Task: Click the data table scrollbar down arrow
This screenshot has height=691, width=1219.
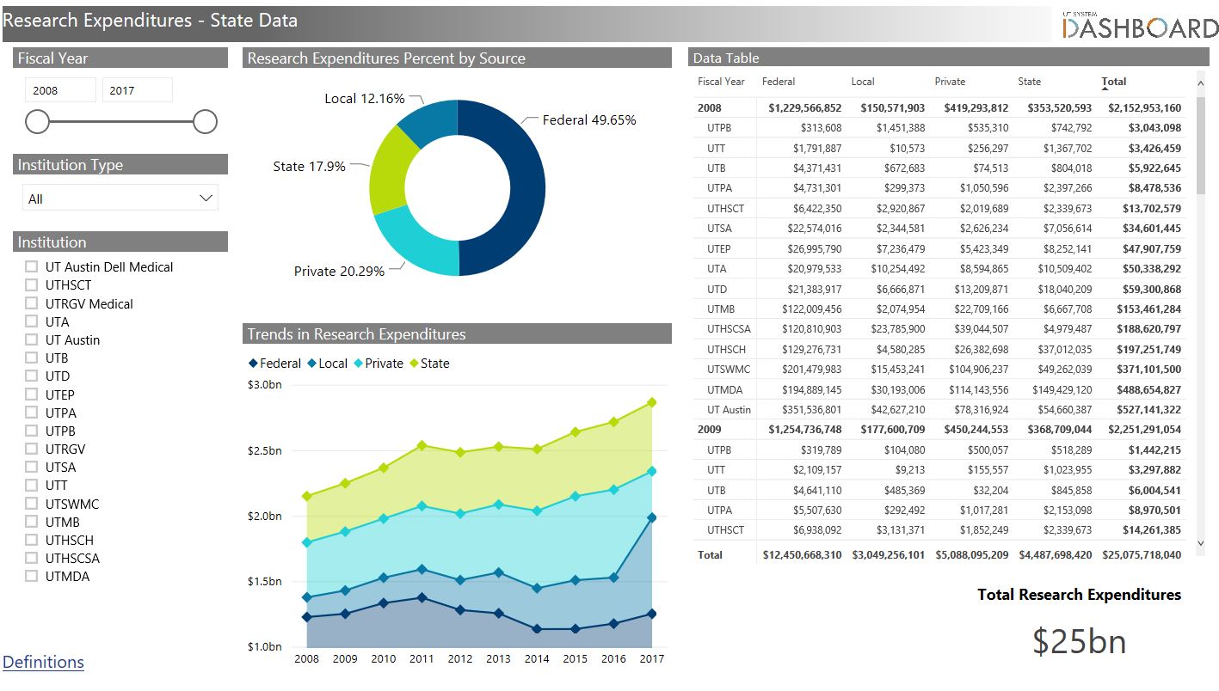Action: (x=1202, y=542)
